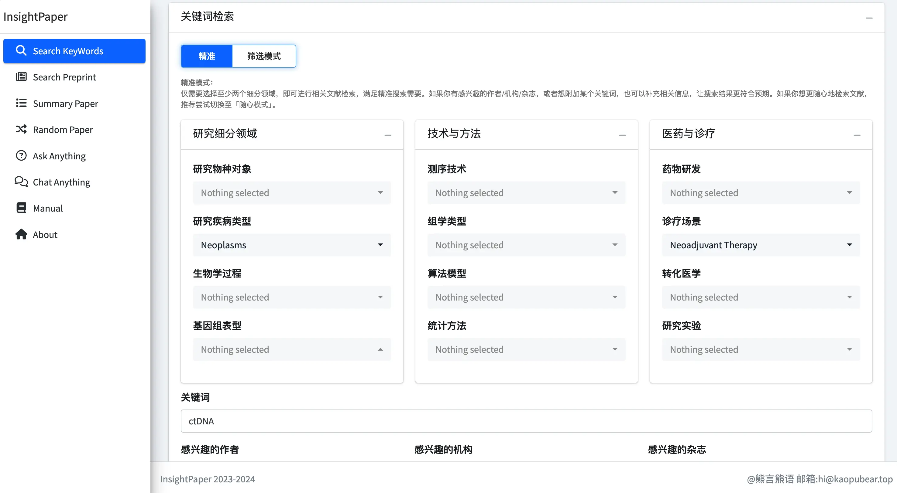This screenshot has width=897, height=493.
Task: Click the chat bubbles icon for Chat Anything
Action: pyautogui.click(x=21, y=182)
